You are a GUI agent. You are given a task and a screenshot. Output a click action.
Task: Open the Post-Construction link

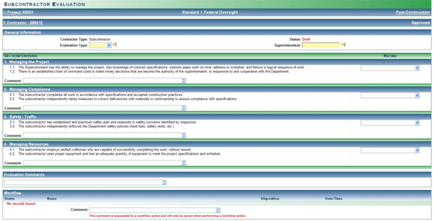(413, 12)
